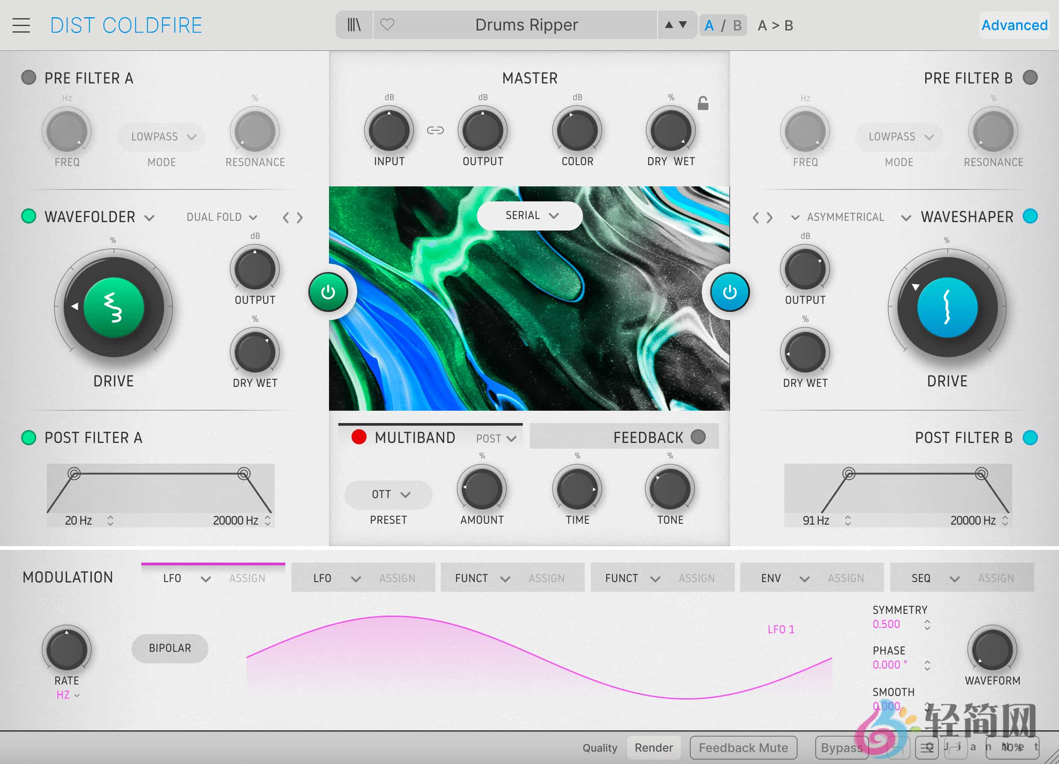Enable Feedback Mute
Viewport: 1059px width, 764px height.
(743, 747)
